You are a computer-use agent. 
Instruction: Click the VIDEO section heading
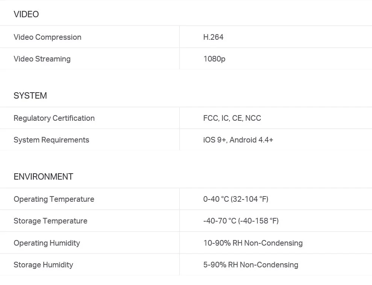click(26, 14)
